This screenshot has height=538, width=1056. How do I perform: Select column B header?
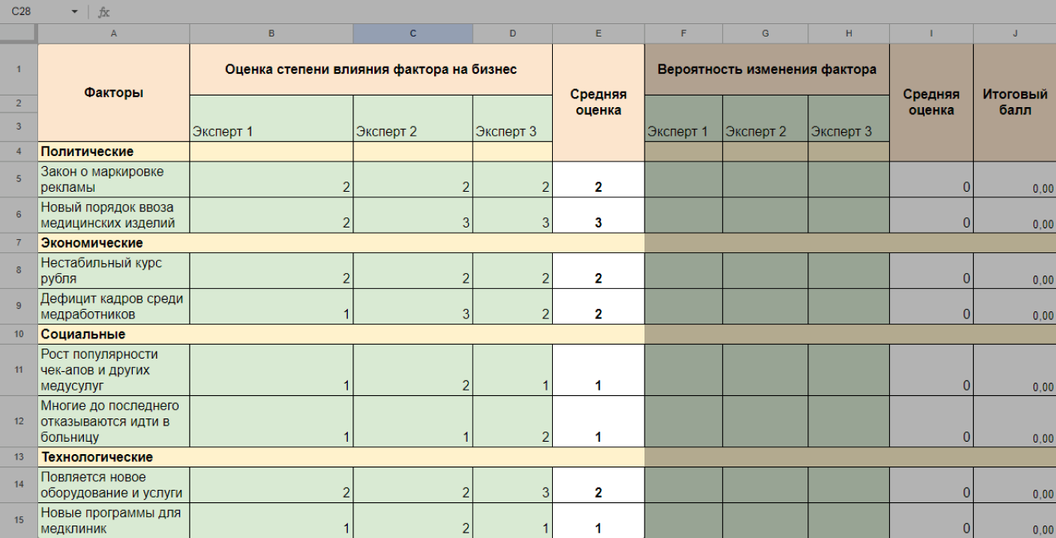click(x=271, y=33)
